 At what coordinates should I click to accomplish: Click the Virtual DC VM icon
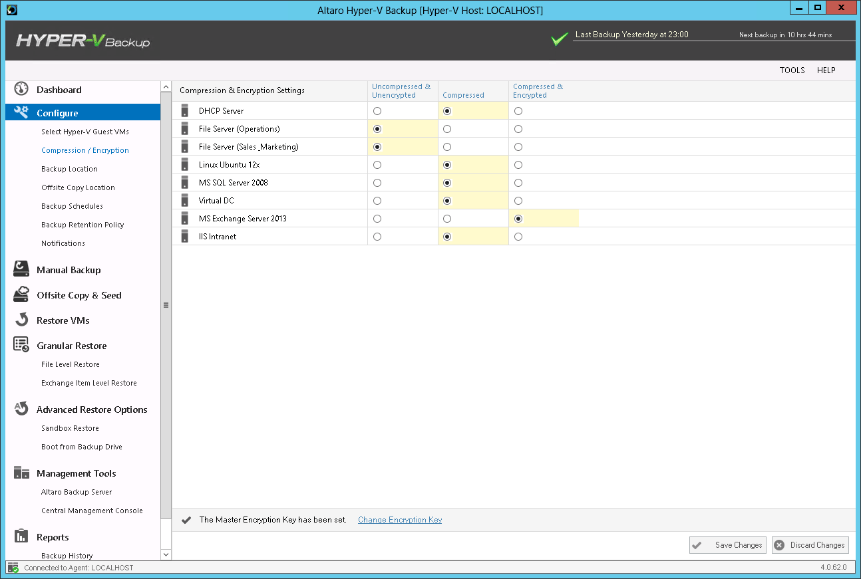coord(185,200)
